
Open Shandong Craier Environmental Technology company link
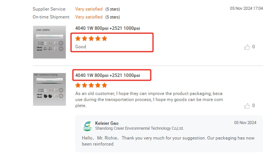[x=139, y=128]
